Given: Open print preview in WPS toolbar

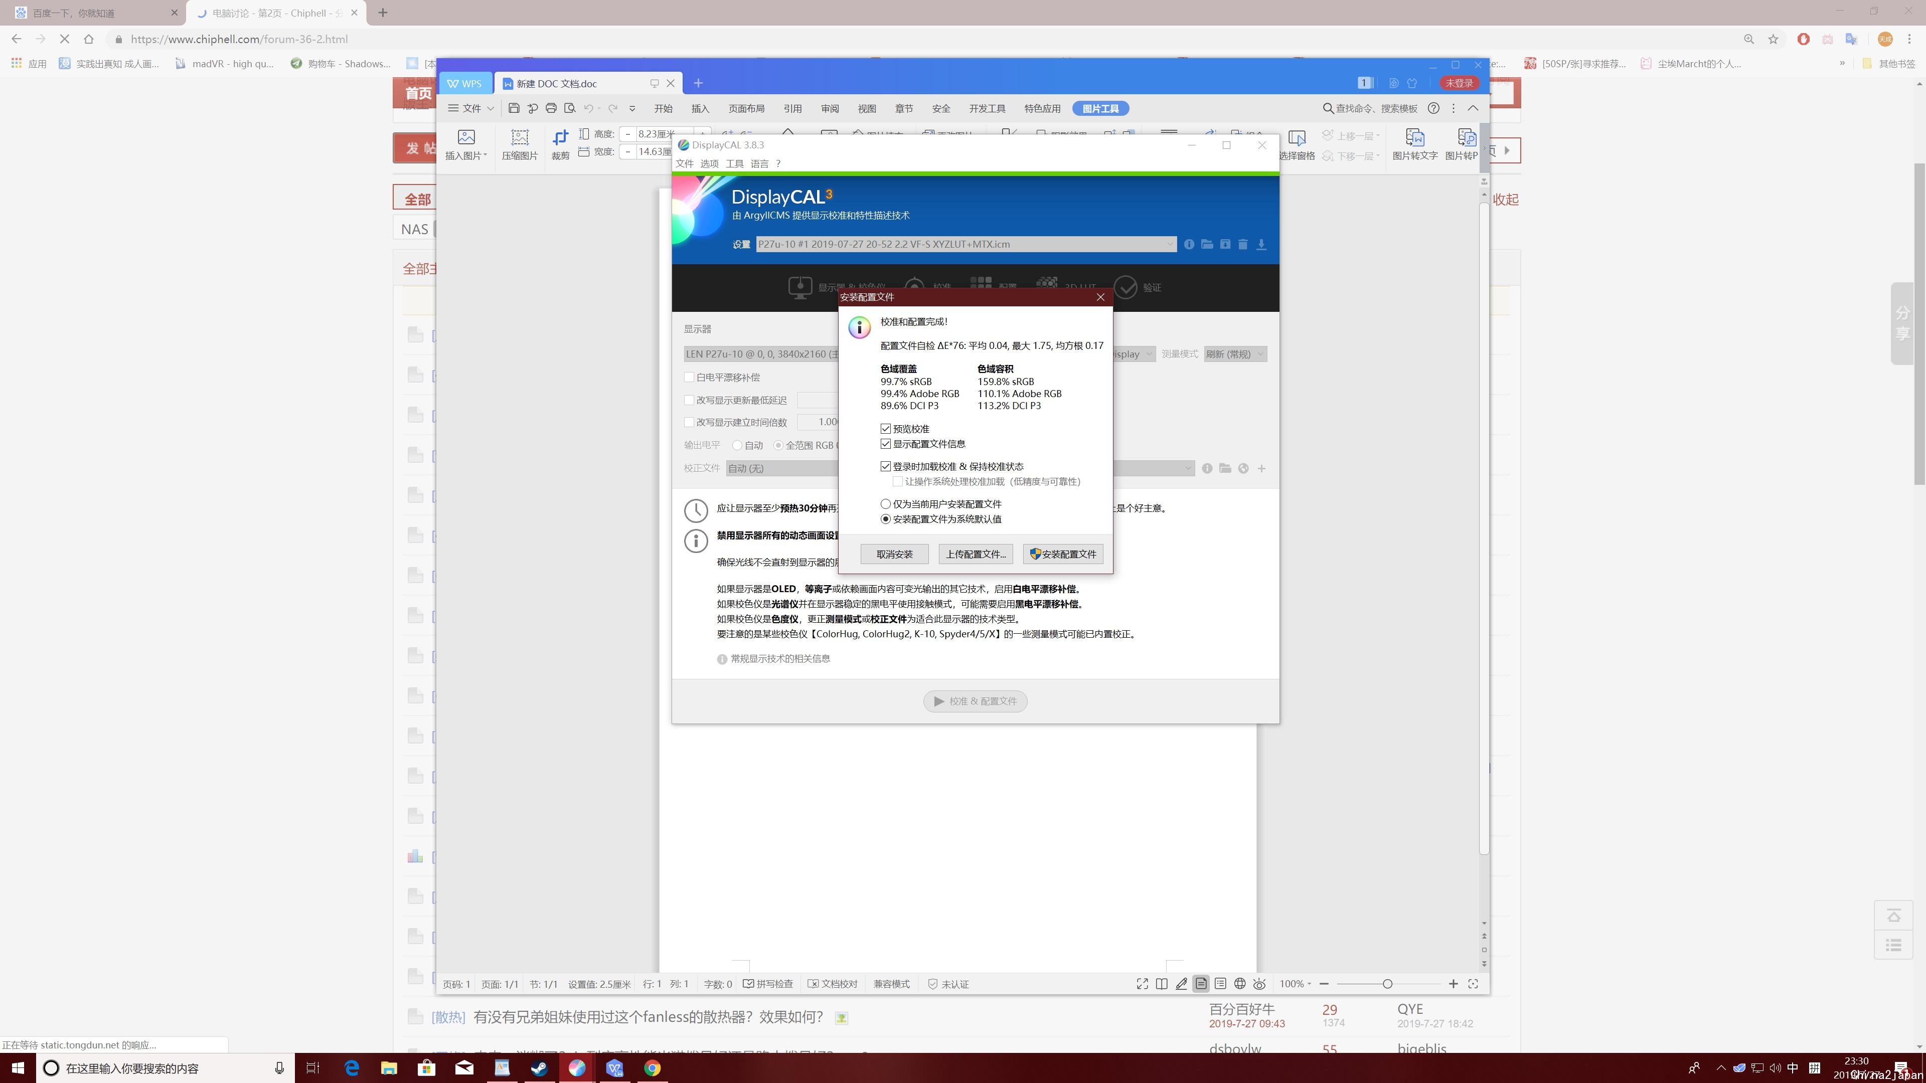Looking at the screenshot, I should click(570, 108).
